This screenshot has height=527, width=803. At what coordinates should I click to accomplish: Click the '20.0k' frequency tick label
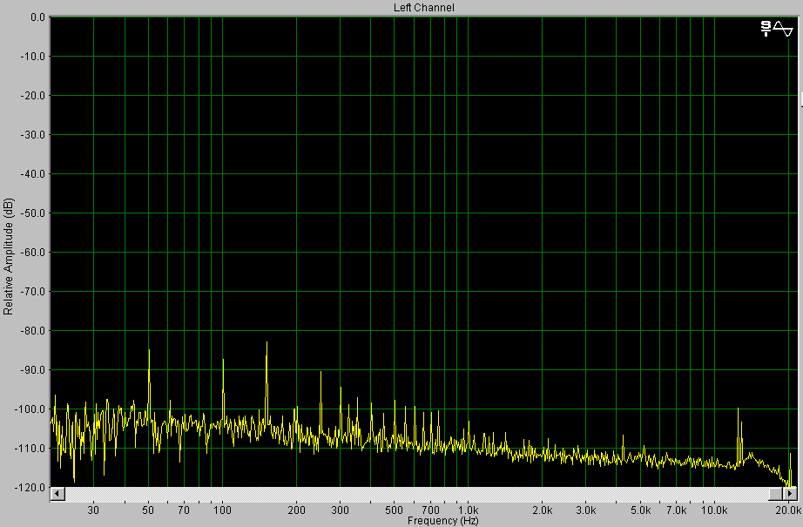[x=788, y=510]
